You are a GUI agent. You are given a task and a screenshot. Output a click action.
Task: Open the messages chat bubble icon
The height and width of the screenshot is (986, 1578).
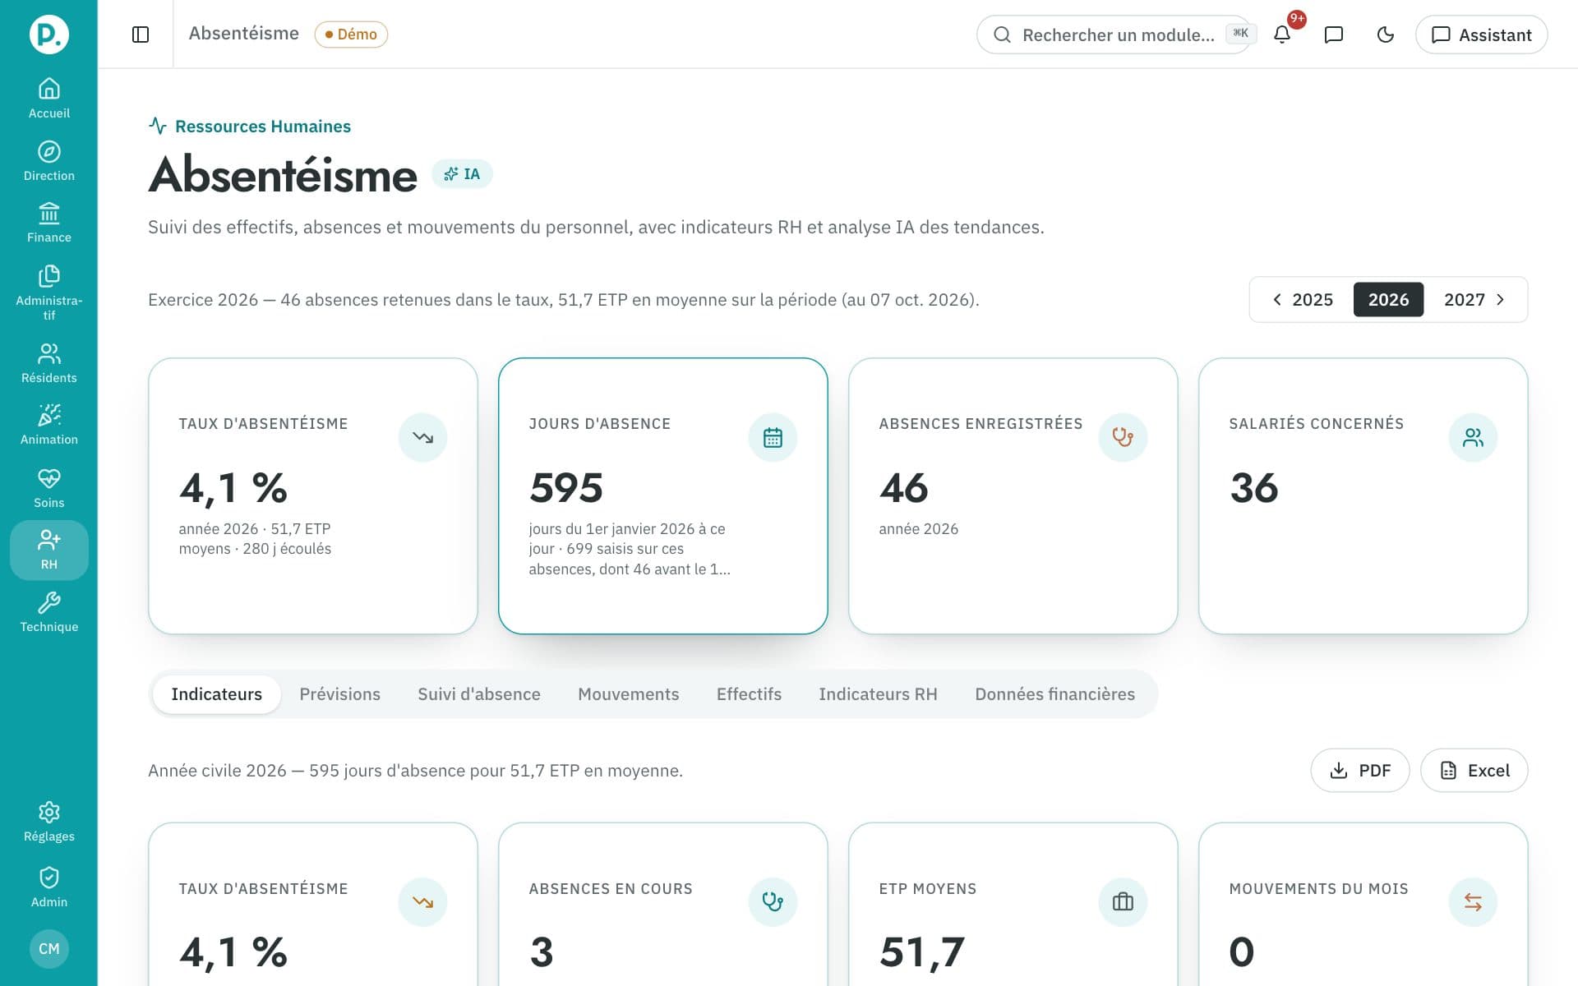click(x=1334, y=35)
